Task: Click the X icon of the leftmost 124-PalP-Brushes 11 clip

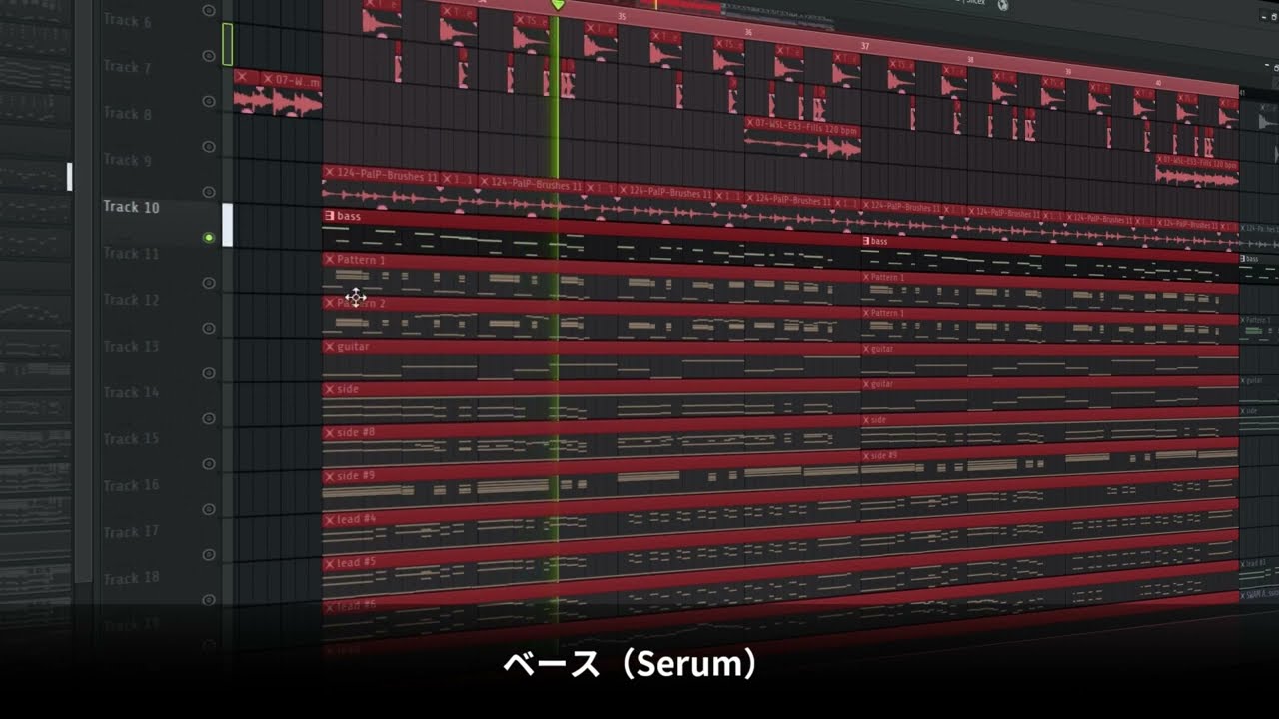Action: click(x=329, y=172)
